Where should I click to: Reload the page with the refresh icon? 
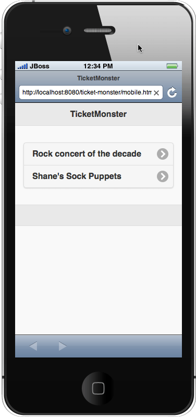[172, 92]
